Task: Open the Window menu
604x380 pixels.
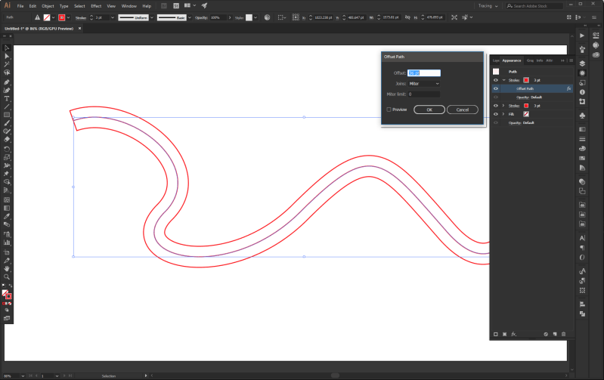Action: pos(129,6)
